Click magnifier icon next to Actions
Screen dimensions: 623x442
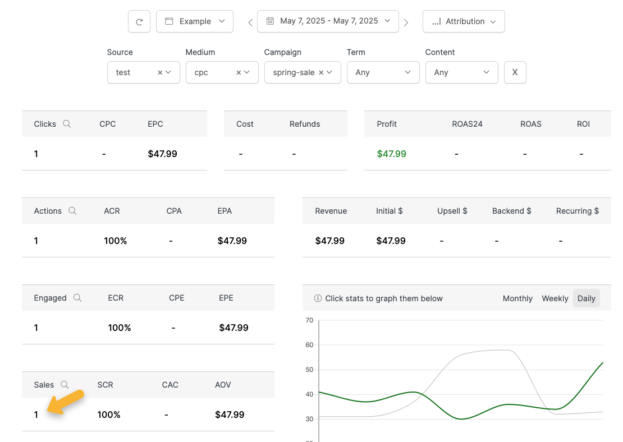(x=72, y=211)
